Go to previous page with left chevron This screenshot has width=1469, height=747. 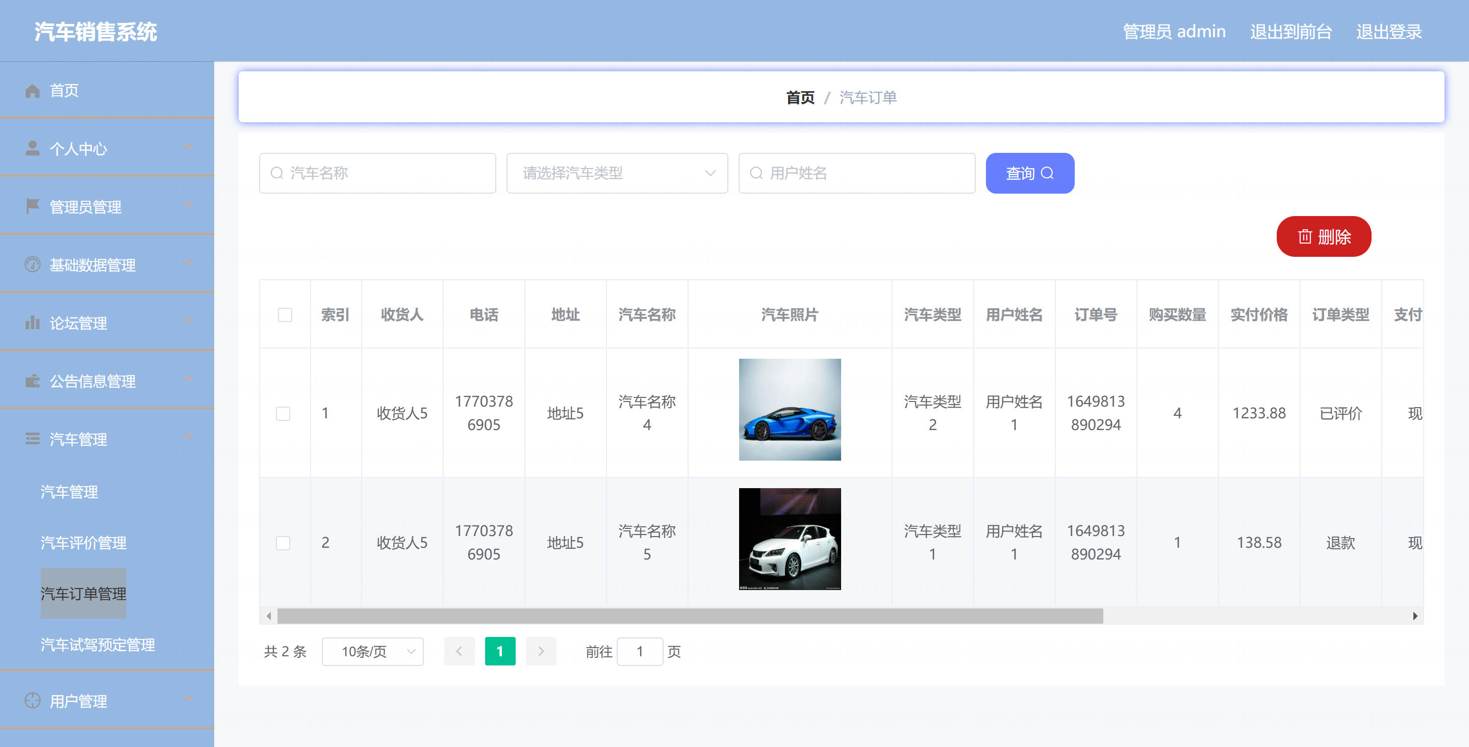pyautogui.click(x=459, y=651)
